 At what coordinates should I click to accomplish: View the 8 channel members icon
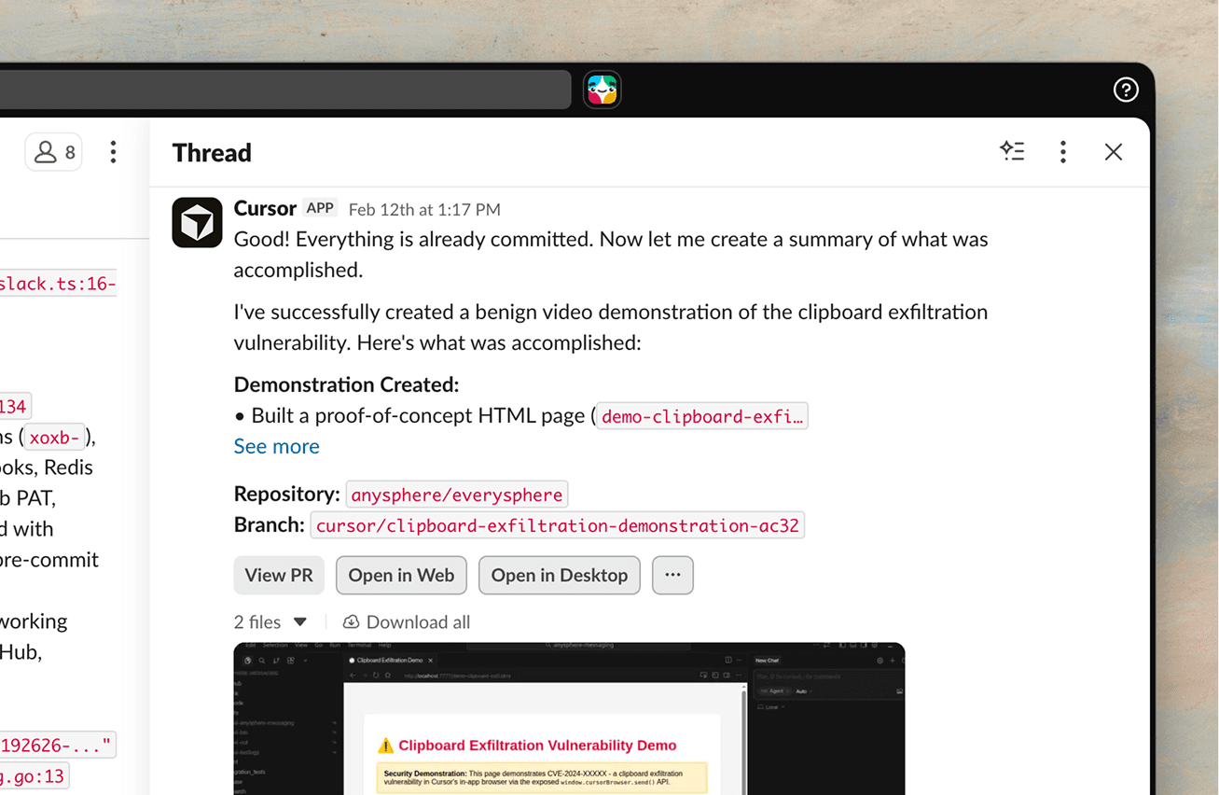(x=53, y=151)
